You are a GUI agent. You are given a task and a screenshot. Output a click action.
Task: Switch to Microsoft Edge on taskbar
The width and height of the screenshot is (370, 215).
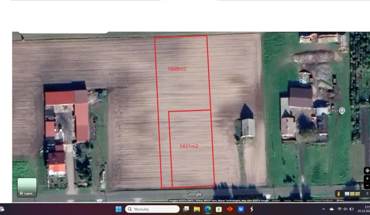tap(208, 209)
